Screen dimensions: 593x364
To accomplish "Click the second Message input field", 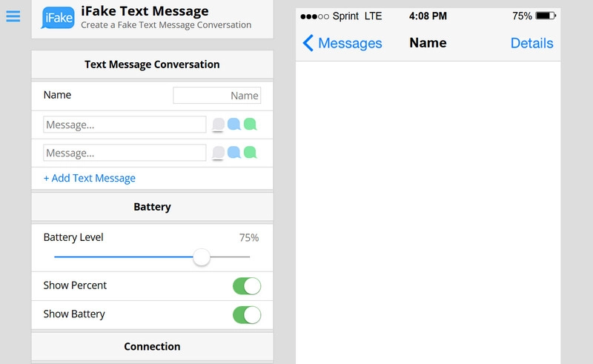I will [x=125, y=153].
